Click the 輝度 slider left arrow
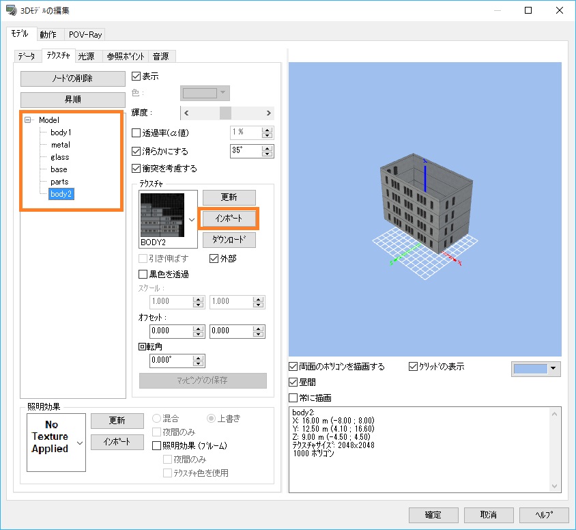 pyautogui.click(x=186, y=113)
